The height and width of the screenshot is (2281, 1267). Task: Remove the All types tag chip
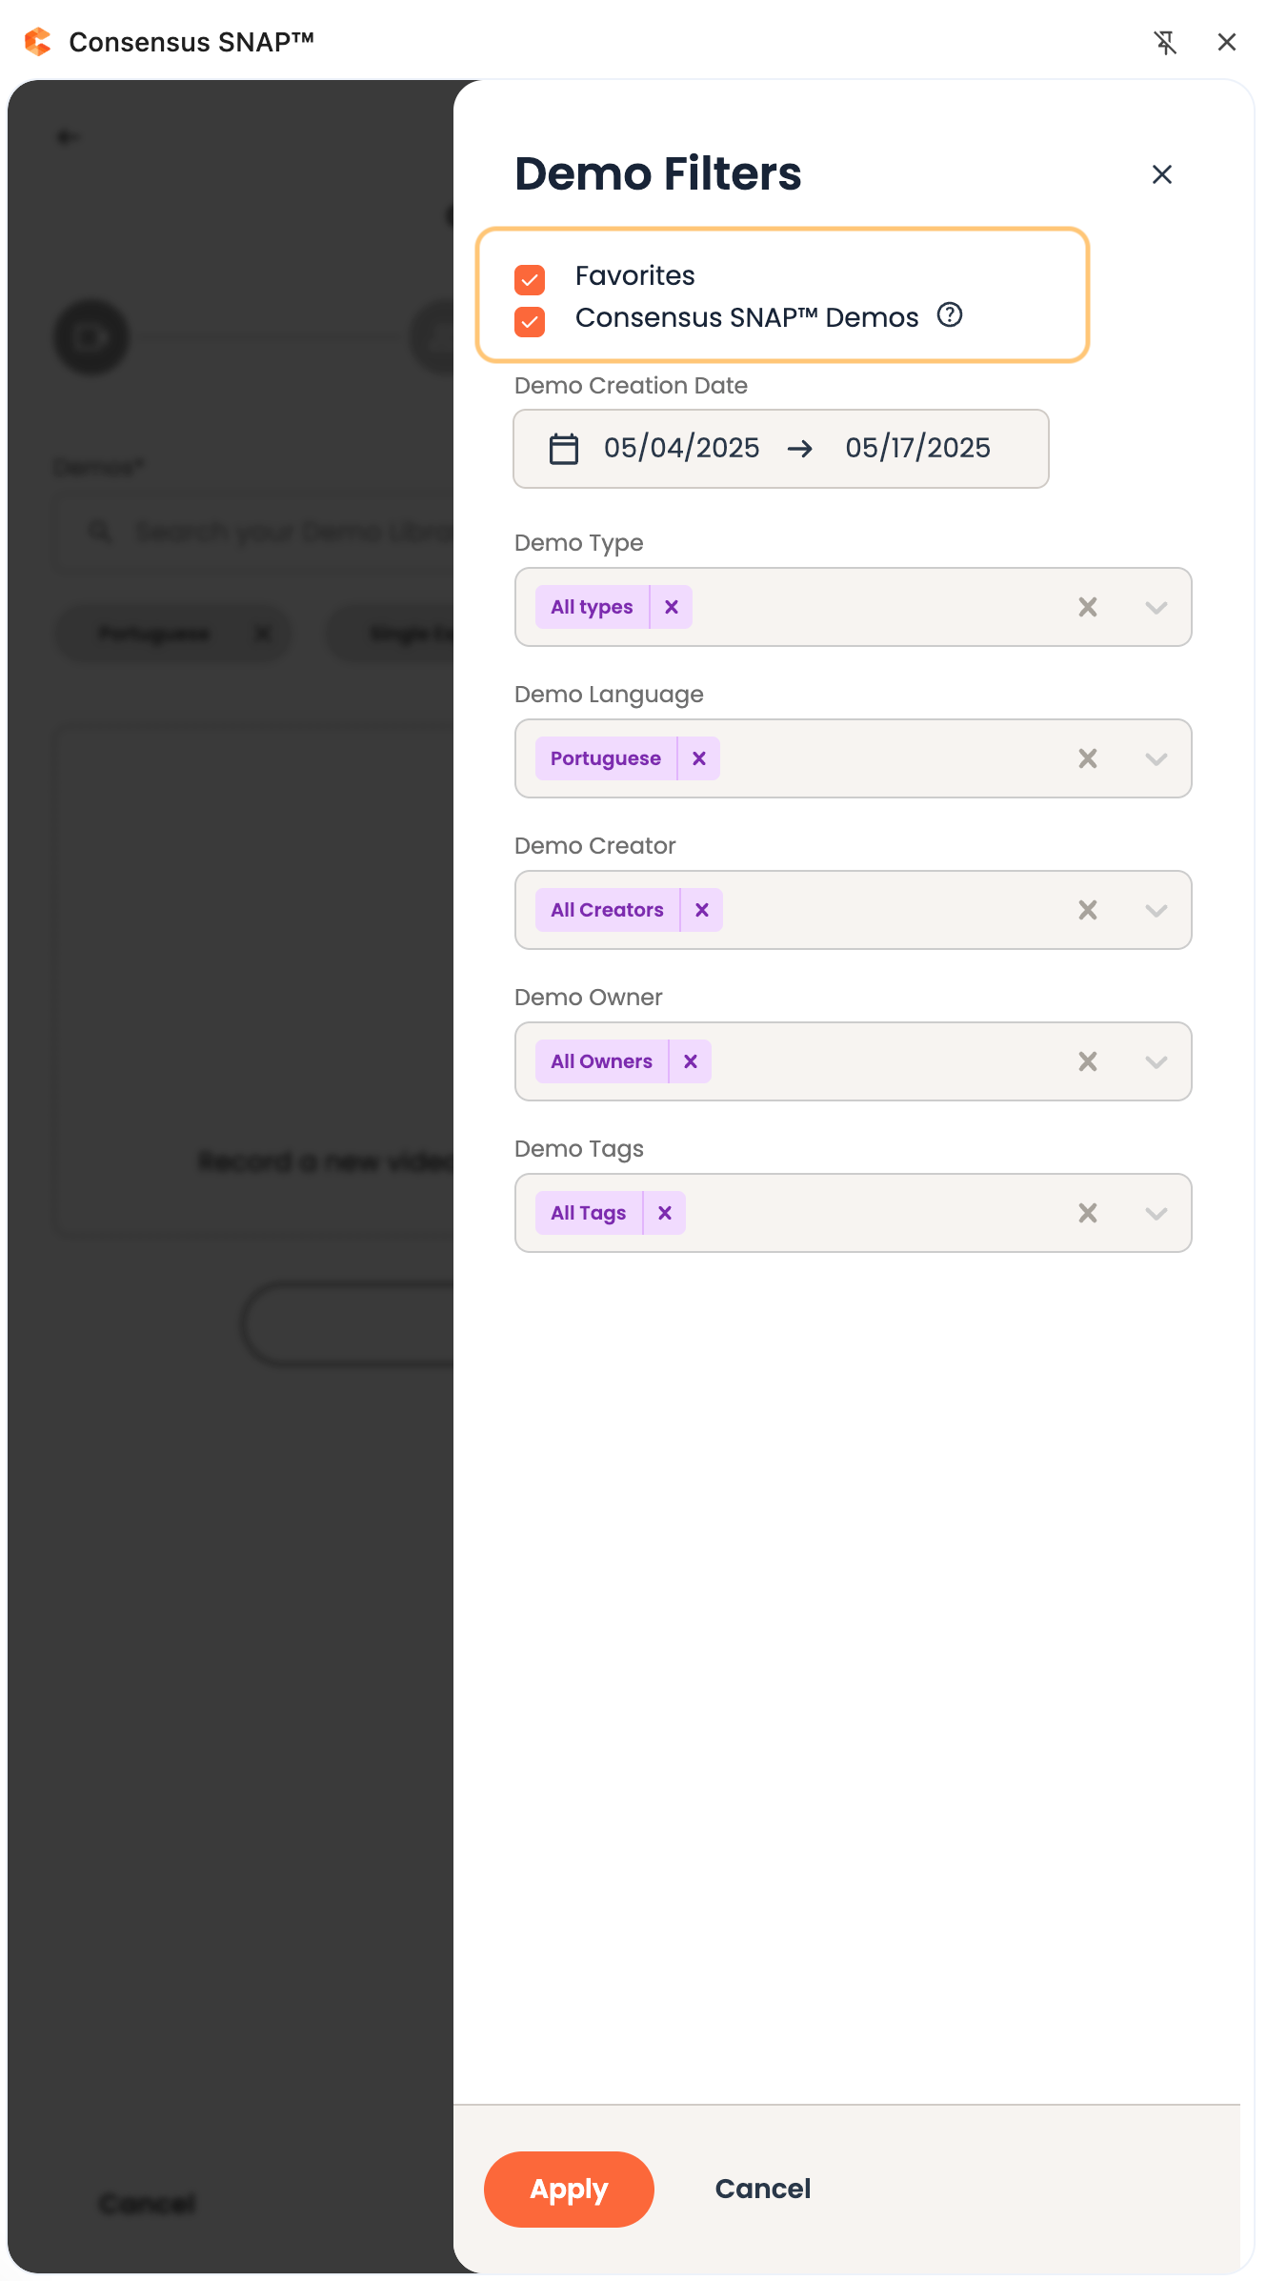(x=672, y=607)
